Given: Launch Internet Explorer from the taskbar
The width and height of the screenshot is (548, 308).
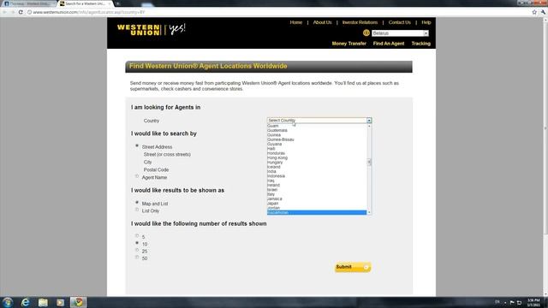Looking at the screenshot, I should 25,302.
